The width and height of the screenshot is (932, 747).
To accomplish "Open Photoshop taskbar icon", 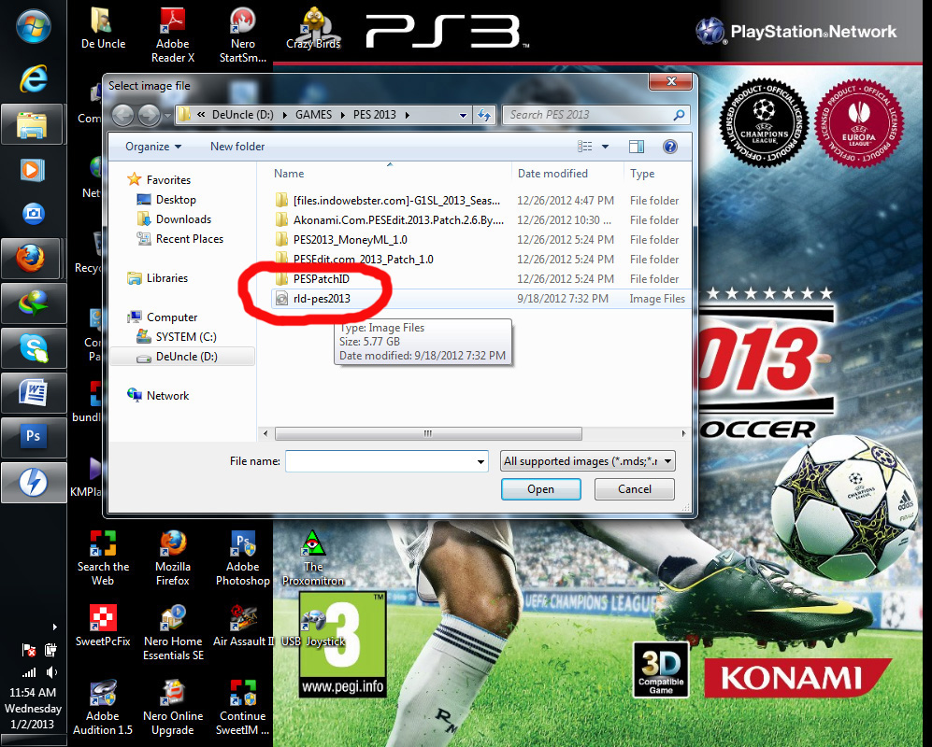I will [32, 437].
